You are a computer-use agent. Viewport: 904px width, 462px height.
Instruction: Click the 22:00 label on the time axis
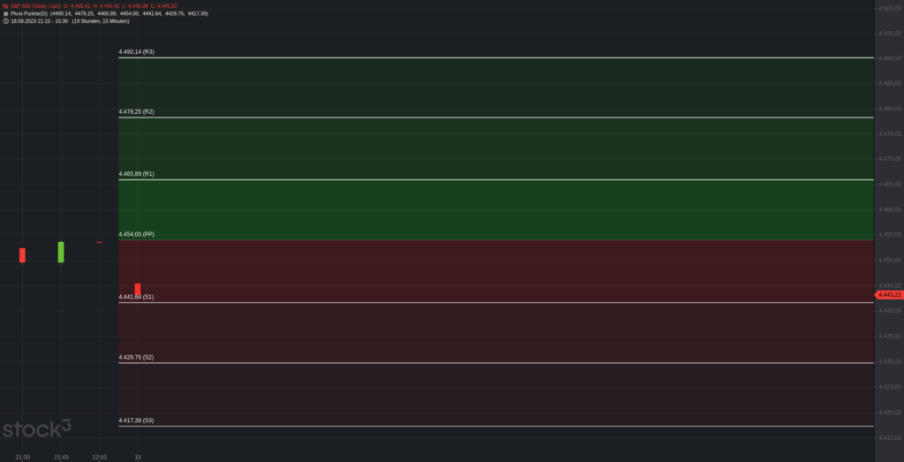(99, 458)
